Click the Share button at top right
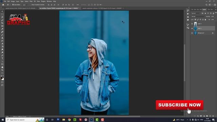217x122 pixels. click(215, 5)
